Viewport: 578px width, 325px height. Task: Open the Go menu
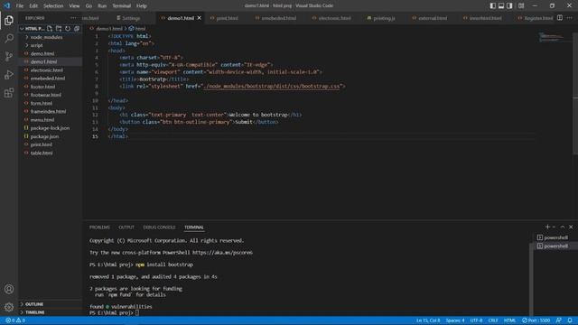[89, 5]
